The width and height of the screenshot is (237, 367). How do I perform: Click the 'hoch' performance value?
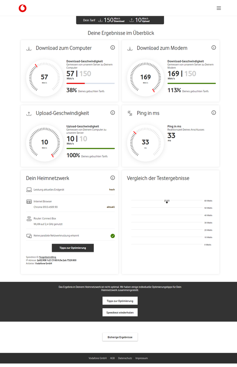point(112,190)
